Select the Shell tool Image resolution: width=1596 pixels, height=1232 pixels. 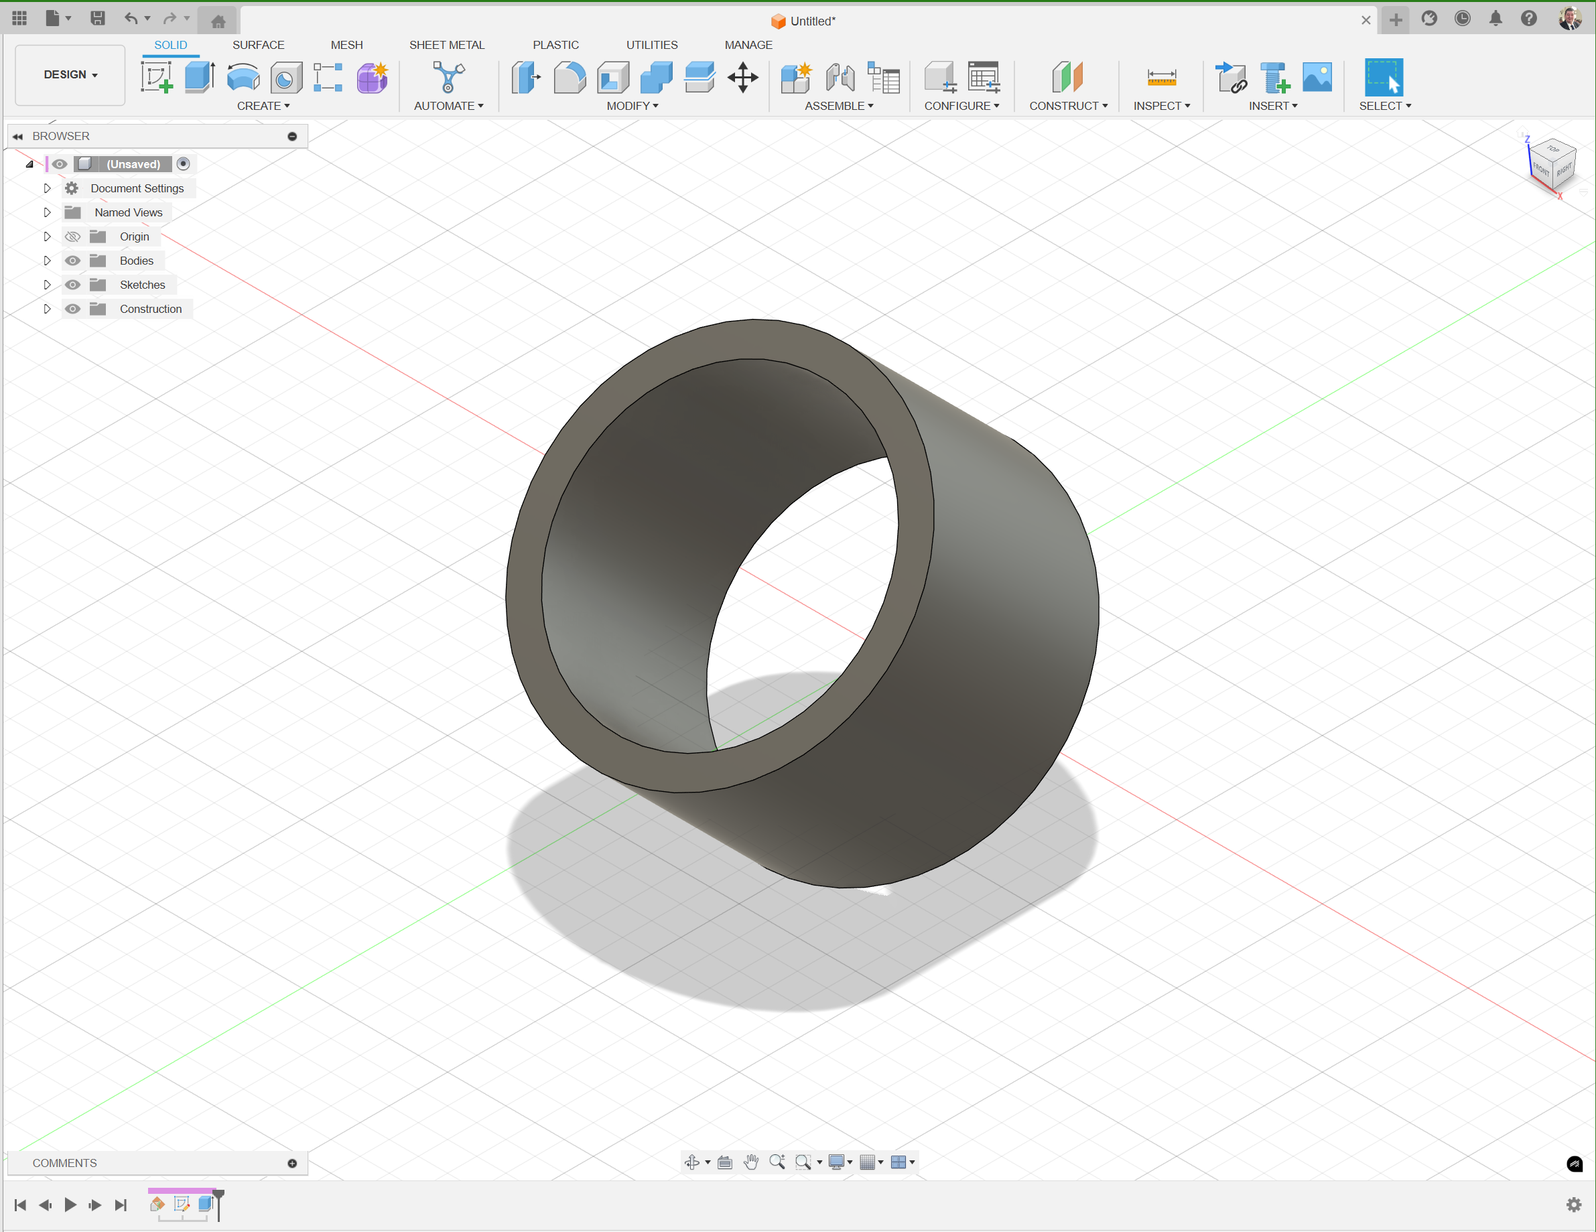click(612, 77)
